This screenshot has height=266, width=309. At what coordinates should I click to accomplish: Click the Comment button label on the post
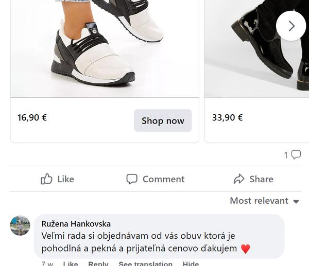click(163, 179)
